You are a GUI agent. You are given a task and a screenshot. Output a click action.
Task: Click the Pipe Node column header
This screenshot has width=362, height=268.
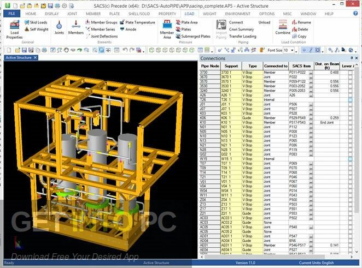pos(210,66)
